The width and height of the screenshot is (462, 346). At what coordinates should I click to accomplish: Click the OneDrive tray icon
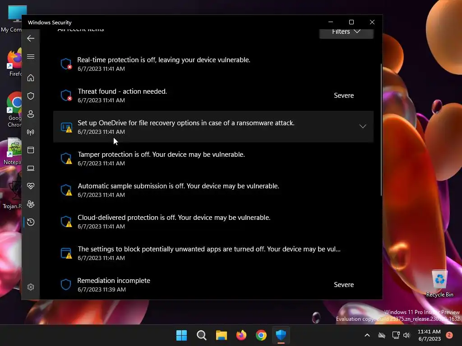[x=382, y=335]
